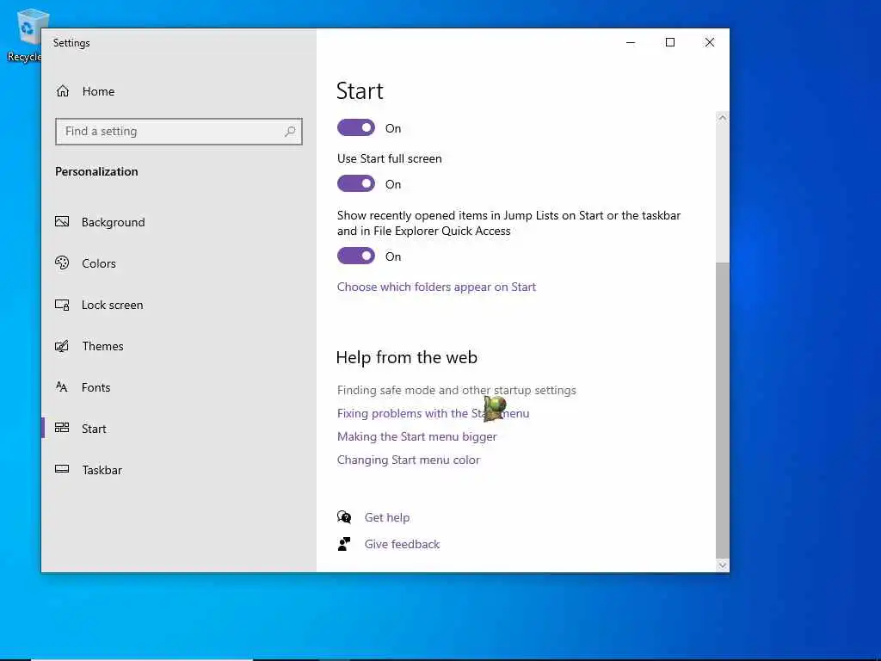Viewport: 881px width, 661px height.
Task: Maximize the Settings window
Action: tap(669, 42)
